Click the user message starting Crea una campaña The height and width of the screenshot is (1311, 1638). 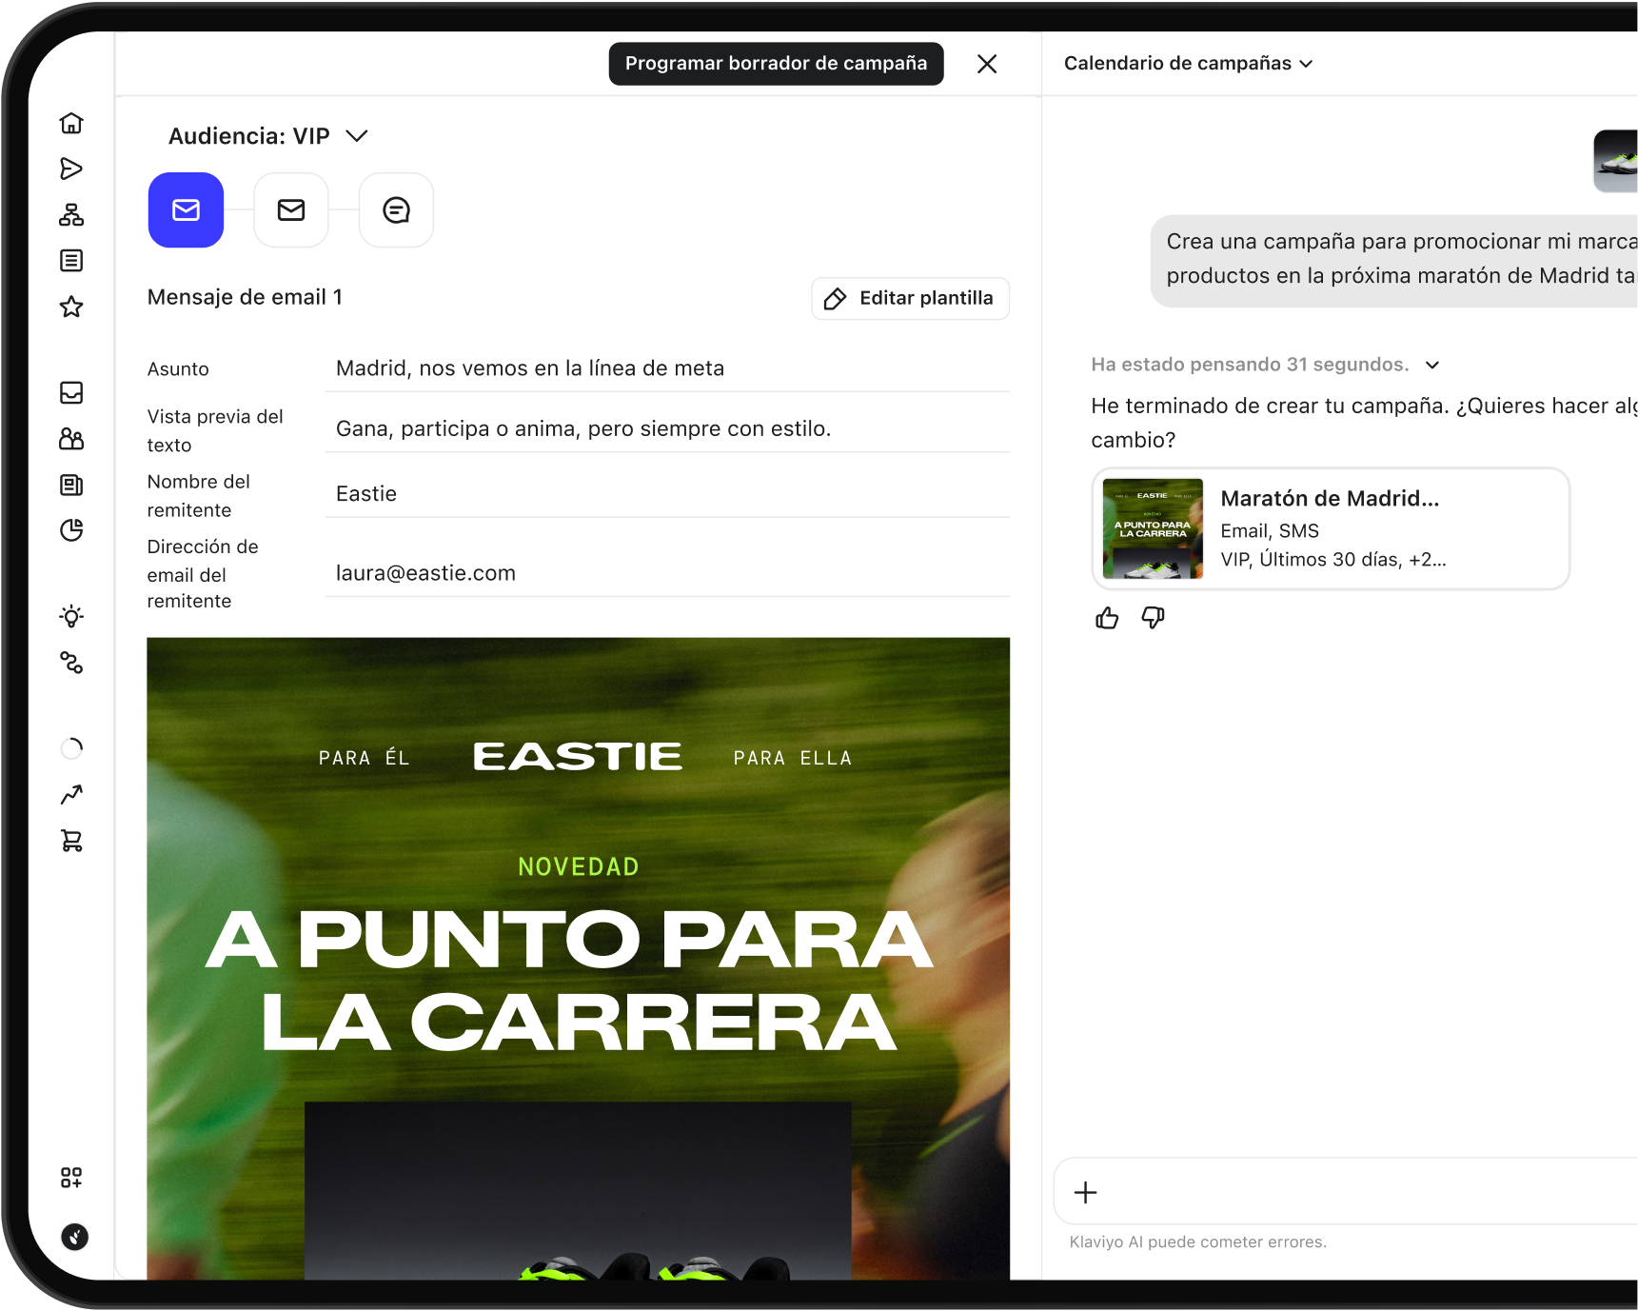click(1394, 259)
